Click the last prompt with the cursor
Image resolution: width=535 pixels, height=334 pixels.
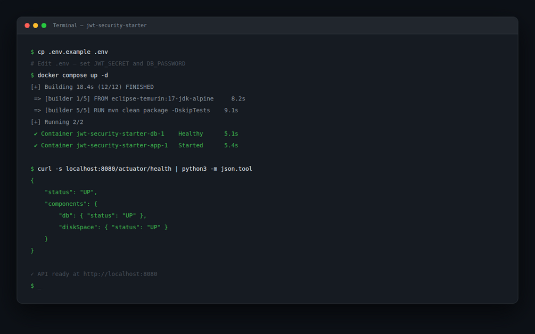pyautogui.click(x=36, y=286)
